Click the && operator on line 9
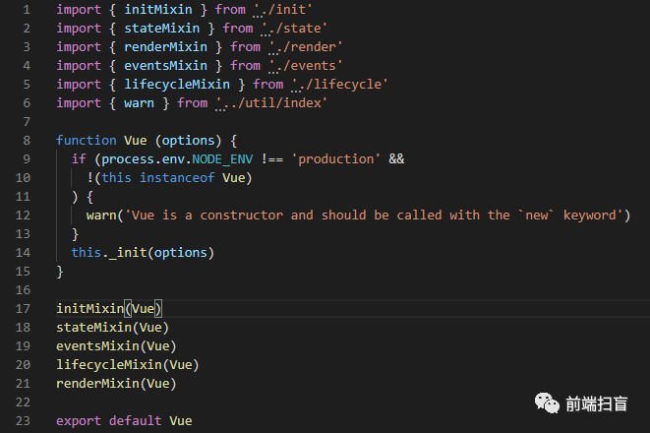The height and width of the screenshot is (433, 650). coord(396,158)
